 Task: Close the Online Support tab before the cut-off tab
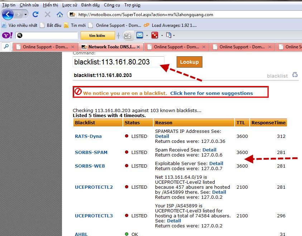click(x=270, y=47)
